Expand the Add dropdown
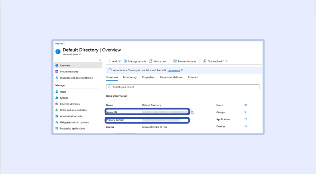Screen dimensions: 316x174 (114, 61)
